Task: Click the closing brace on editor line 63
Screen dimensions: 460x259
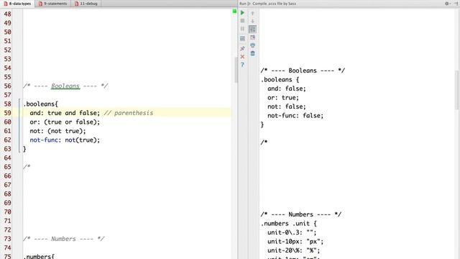Action: click(24, 149)
